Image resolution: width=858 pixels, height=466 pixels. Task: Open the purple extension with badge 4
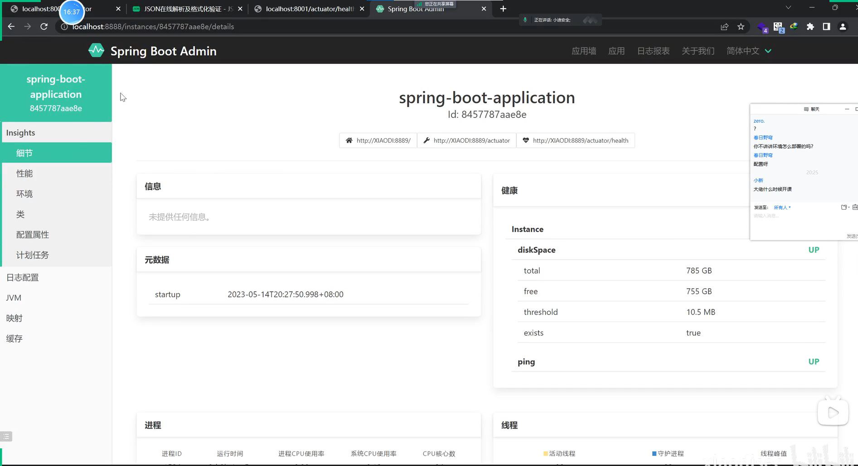click(762, 27)
